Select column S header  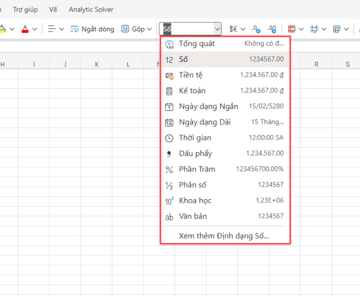[348, 64]
